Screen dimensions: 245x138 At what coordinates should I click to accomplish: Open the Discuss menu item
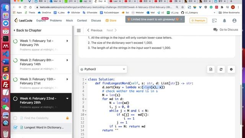[x=96, y=20]
